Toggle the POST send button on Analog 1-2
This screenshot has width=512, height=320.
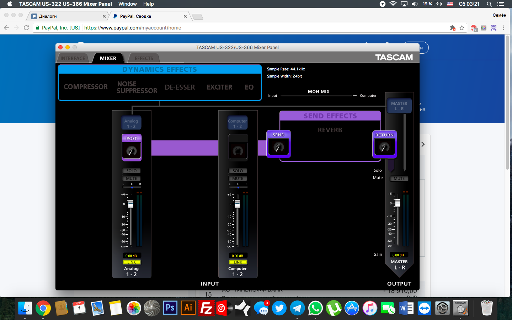pos(132,138)
